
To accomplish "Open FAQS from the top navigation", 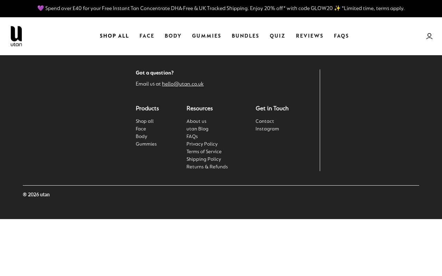I will 341,36.
